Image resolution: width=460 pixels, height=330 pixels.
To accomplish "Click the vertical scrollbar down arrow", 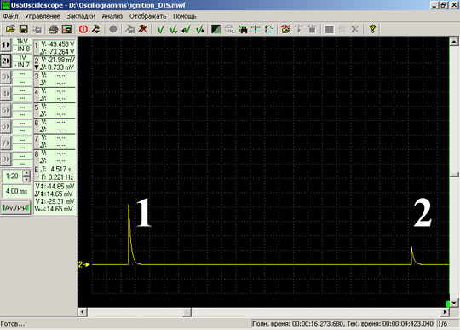I will coord(454,303).
